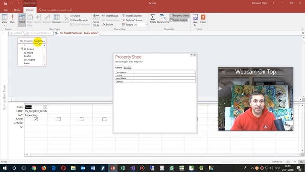This screenshot has height=172, width=305.
Task: Open the File tab
Action: tap(6, 10)
